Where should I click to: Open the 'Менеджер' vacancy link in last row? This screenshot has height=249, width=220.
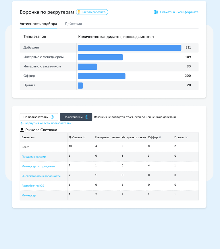click(x=29, y=195)
